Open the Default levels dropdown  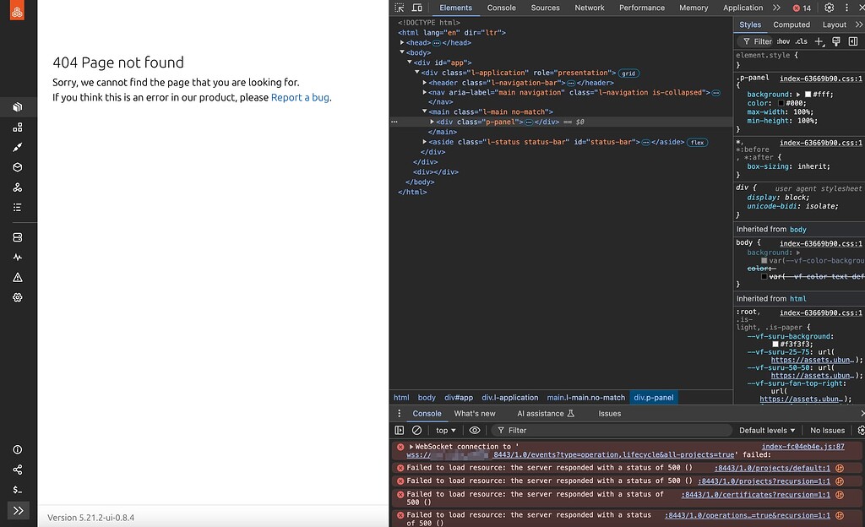[765, 430]
